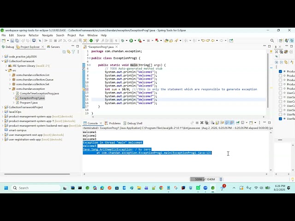Viewport: 295px width, 221px height.
Task: Click the ExceptionProg1.java:12 stack trace link
Action: pos(192,153)
